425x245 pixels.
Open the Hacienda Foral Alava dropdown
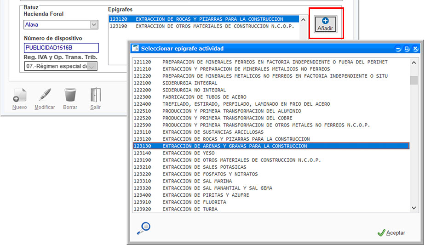[94, 25]
